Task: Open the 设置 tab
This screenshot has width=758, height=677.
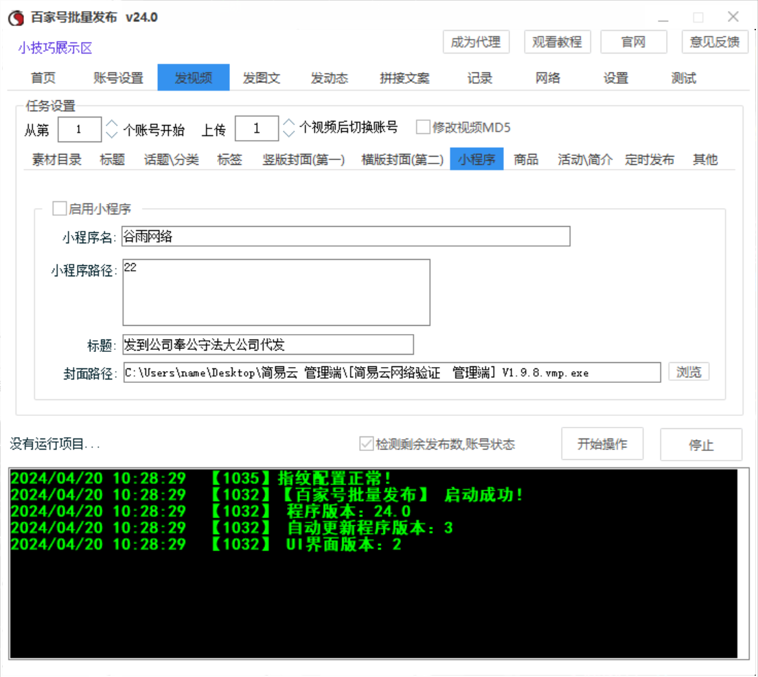Action: coord(616,78)
